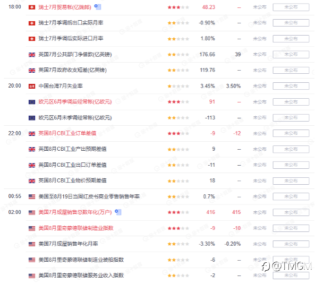Click 未公布 box in 中国台湾7月失业率 row
This screenshot has height=284, width=315.
[291, 86]
